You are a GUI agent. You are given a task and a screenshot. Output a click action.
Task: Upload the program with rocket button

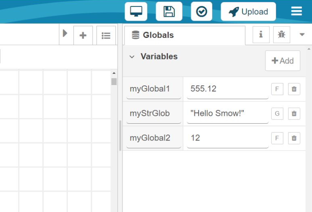point(248,12)
